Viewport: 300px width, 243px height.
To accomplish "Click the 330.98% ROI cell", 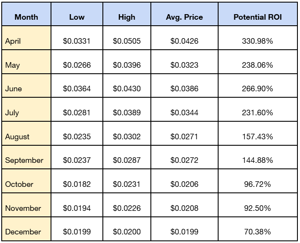I will 257,41.
